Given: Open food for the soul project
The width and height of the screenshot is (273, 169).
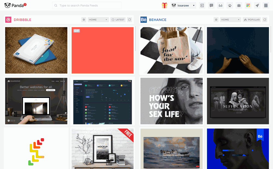Looking at the screenshot, I should point(171,50).
